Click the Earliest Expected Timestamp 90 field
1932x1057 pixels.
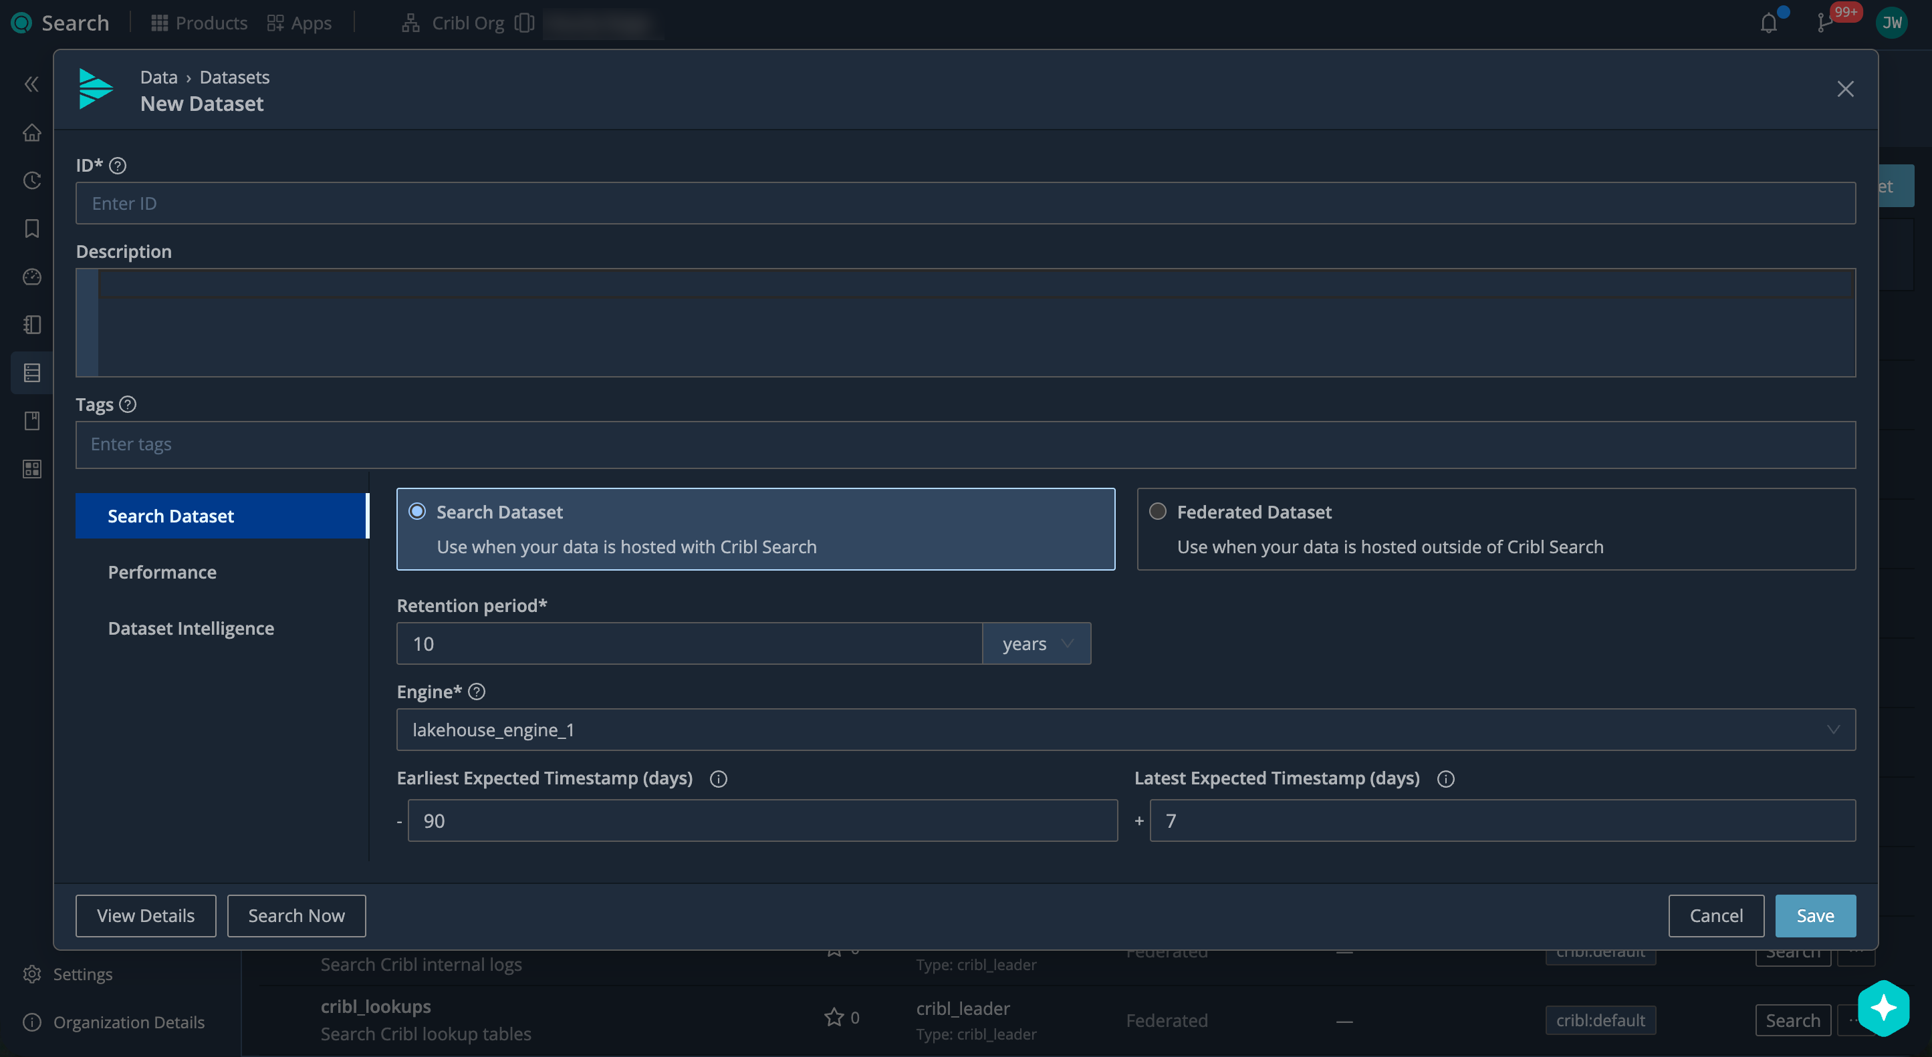click(x=762, y=821)
